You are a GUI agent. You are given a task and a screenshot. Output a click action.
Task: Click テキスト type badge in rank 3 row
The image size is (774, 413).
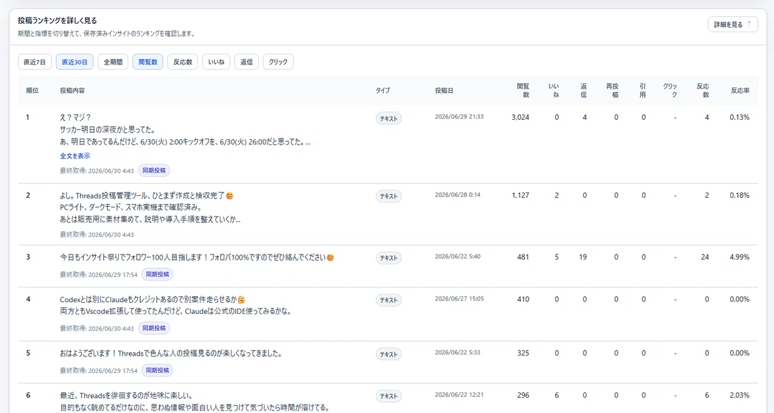(x=389, y=258)
